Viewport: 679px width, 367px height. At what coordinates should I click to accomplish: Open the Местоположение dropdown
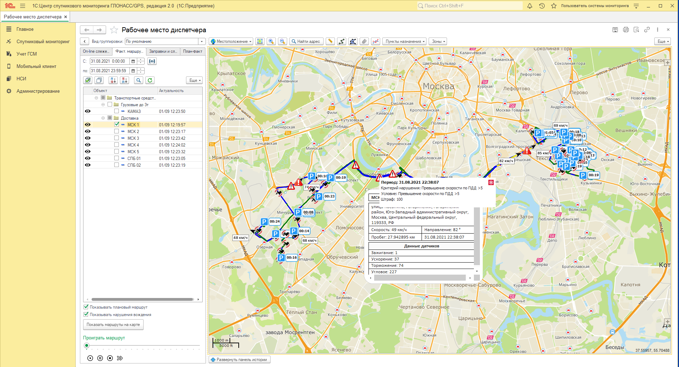[x=231, y=41]
